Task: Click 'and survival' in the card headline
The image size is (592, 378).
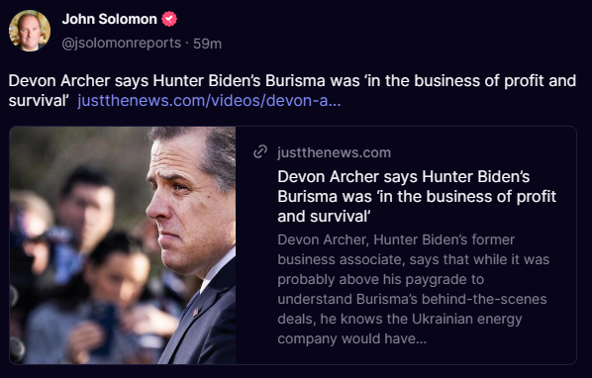Action: (x=324, y=216)
